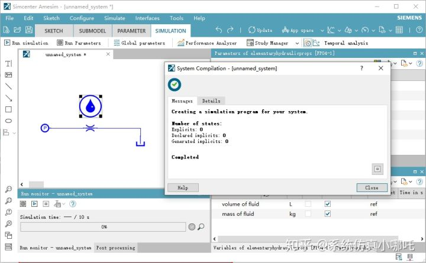Click the plot graph icon in top toolbar
This screenshot has width=426, height=263.
(x=331, y=30)
